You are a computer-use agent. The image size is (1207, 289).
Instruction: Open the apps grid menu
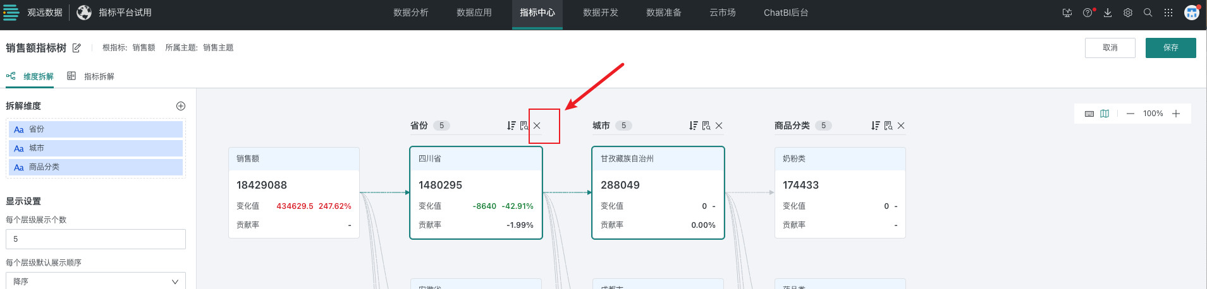pyautogui.click(x=1168, y=13)
